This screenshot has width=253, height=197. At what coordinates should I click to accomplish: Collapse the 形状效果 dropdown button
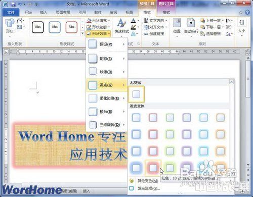(x=98, y=34)
